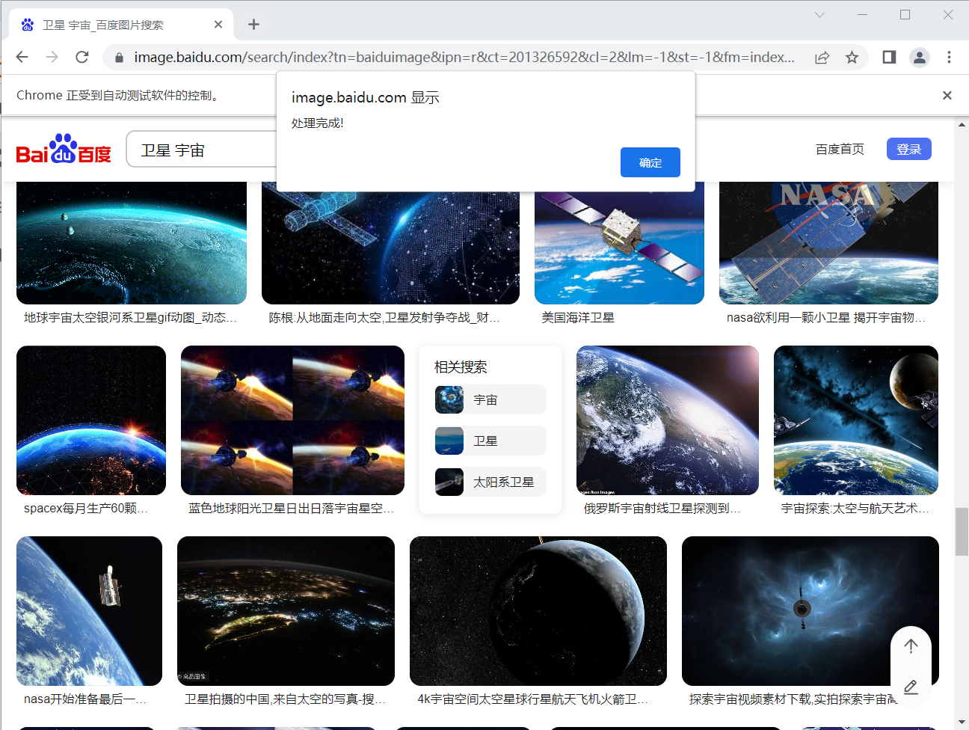Click the site security padlock dropdown

pos(118,57)
